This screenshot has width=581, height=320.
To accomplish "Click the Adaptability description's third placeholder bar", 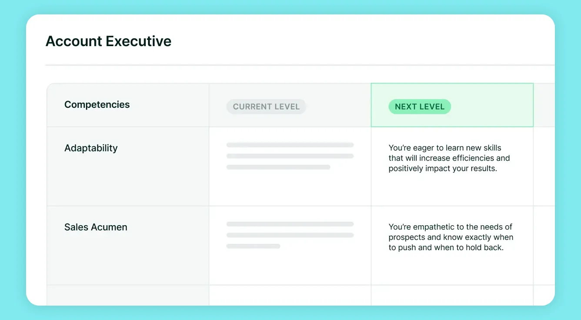I will [279, 167].
